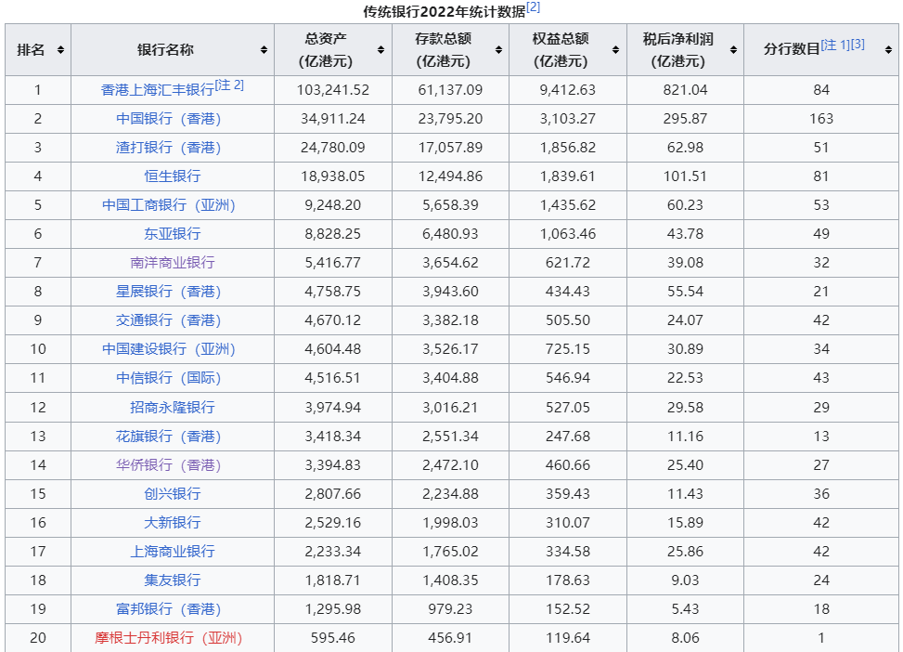Open the 恒生银行 link
Image resolution: width=903 pixels, height=652 pixels.
click(173, 176)
